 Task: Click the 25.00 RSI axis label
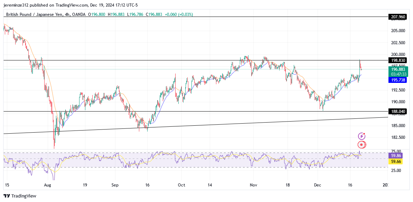pyautogui.click(x=396, y=170)
